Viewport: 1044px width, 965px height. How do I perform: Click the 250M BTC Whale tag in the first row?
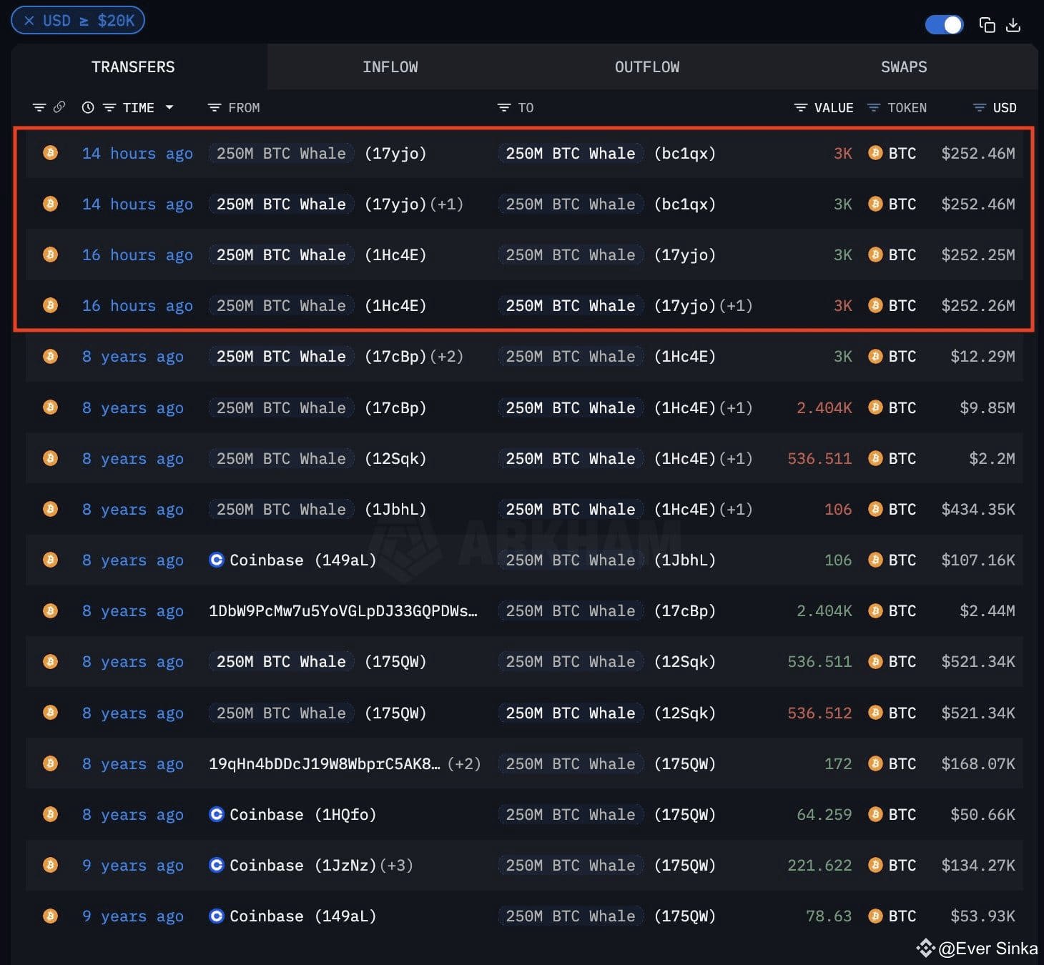(280, 153)
